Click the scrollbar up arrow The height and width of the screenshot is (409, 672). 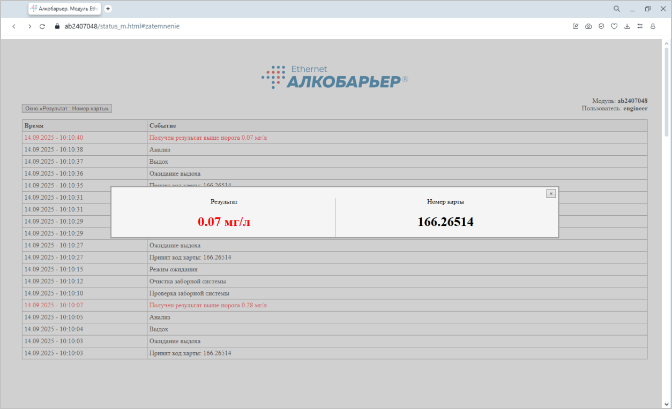(x=667, y=43)
